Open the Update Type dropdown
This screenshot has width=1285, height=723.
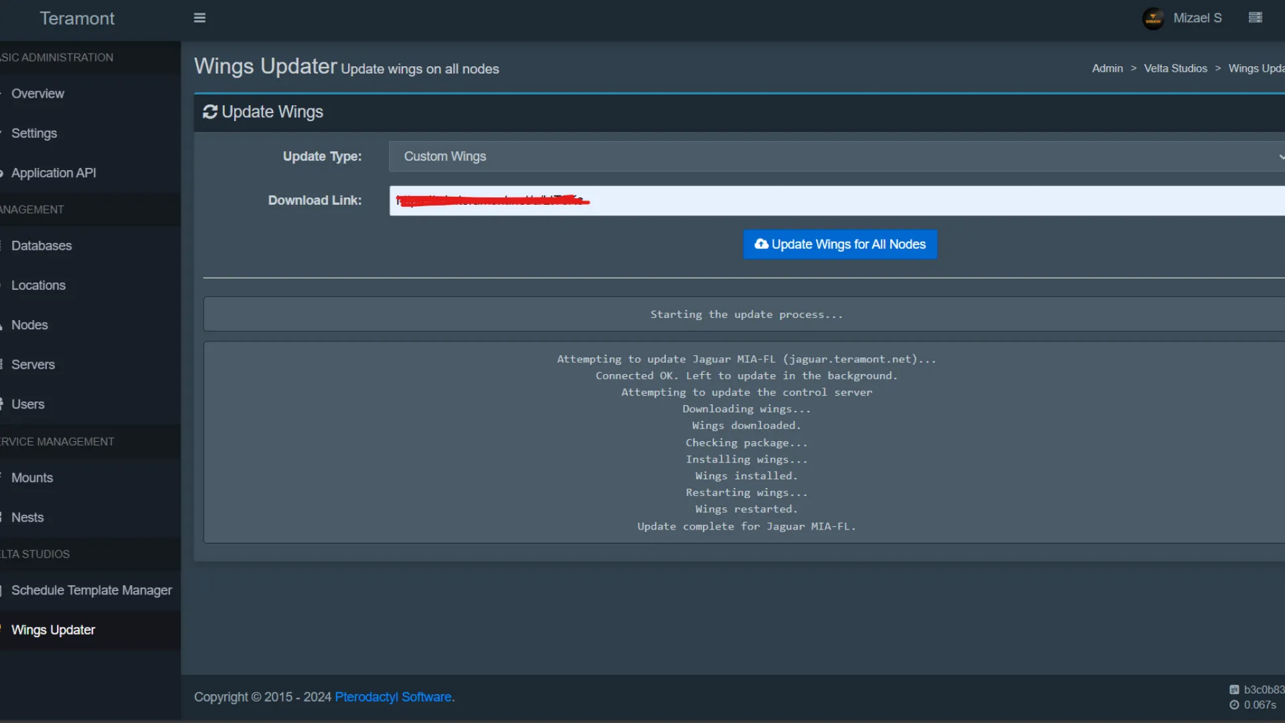point(837,156)
